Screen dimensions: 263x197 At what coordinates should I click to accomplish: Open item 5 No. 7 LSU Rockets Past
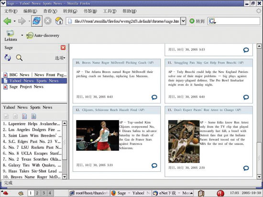(x=32, y=147)
